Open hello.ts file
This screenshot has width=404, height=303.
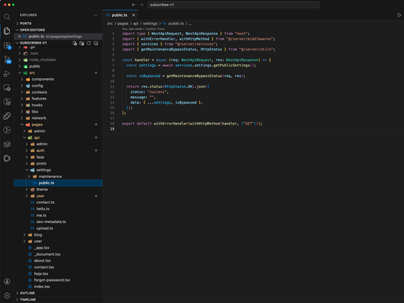click(x=58, y=209)
